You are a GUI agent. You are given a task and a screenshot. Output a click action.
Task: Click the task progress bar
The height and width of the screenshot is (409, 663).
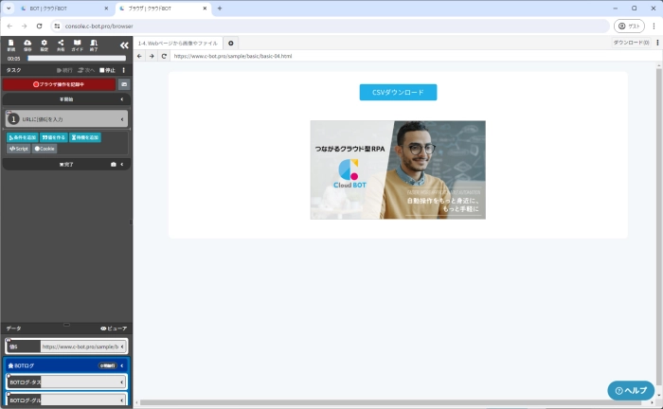click(76, 58)
